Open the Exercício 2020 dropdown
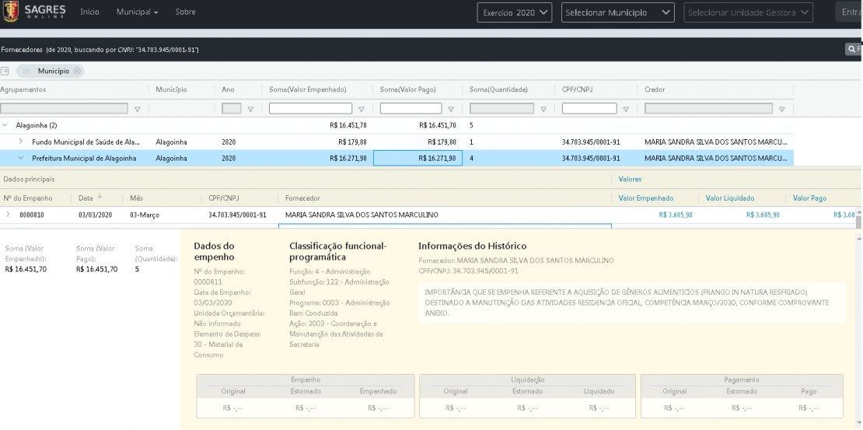Viewport: 863px width, 430px height. (515, 12)
